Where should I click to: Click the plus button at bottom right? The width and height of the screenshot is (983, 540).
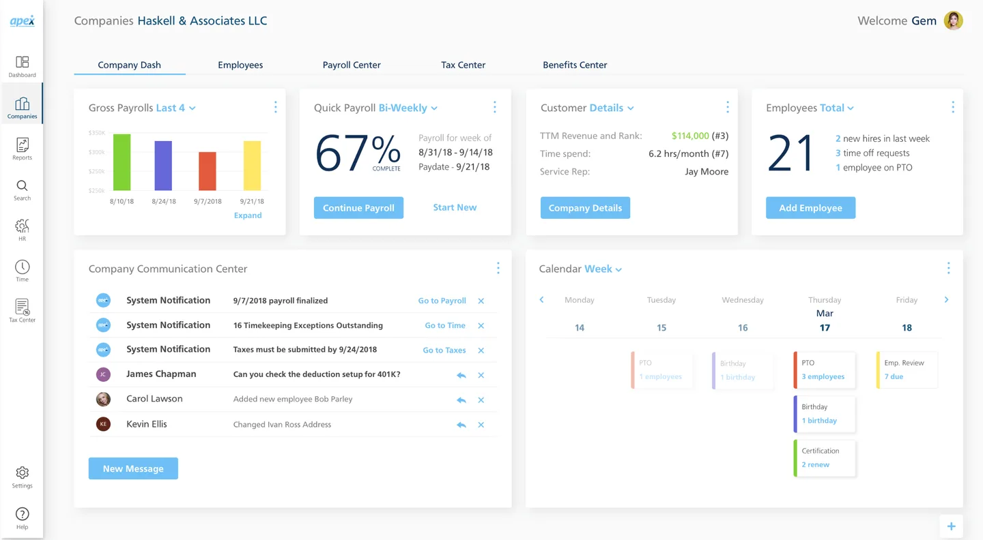(951, 526)
